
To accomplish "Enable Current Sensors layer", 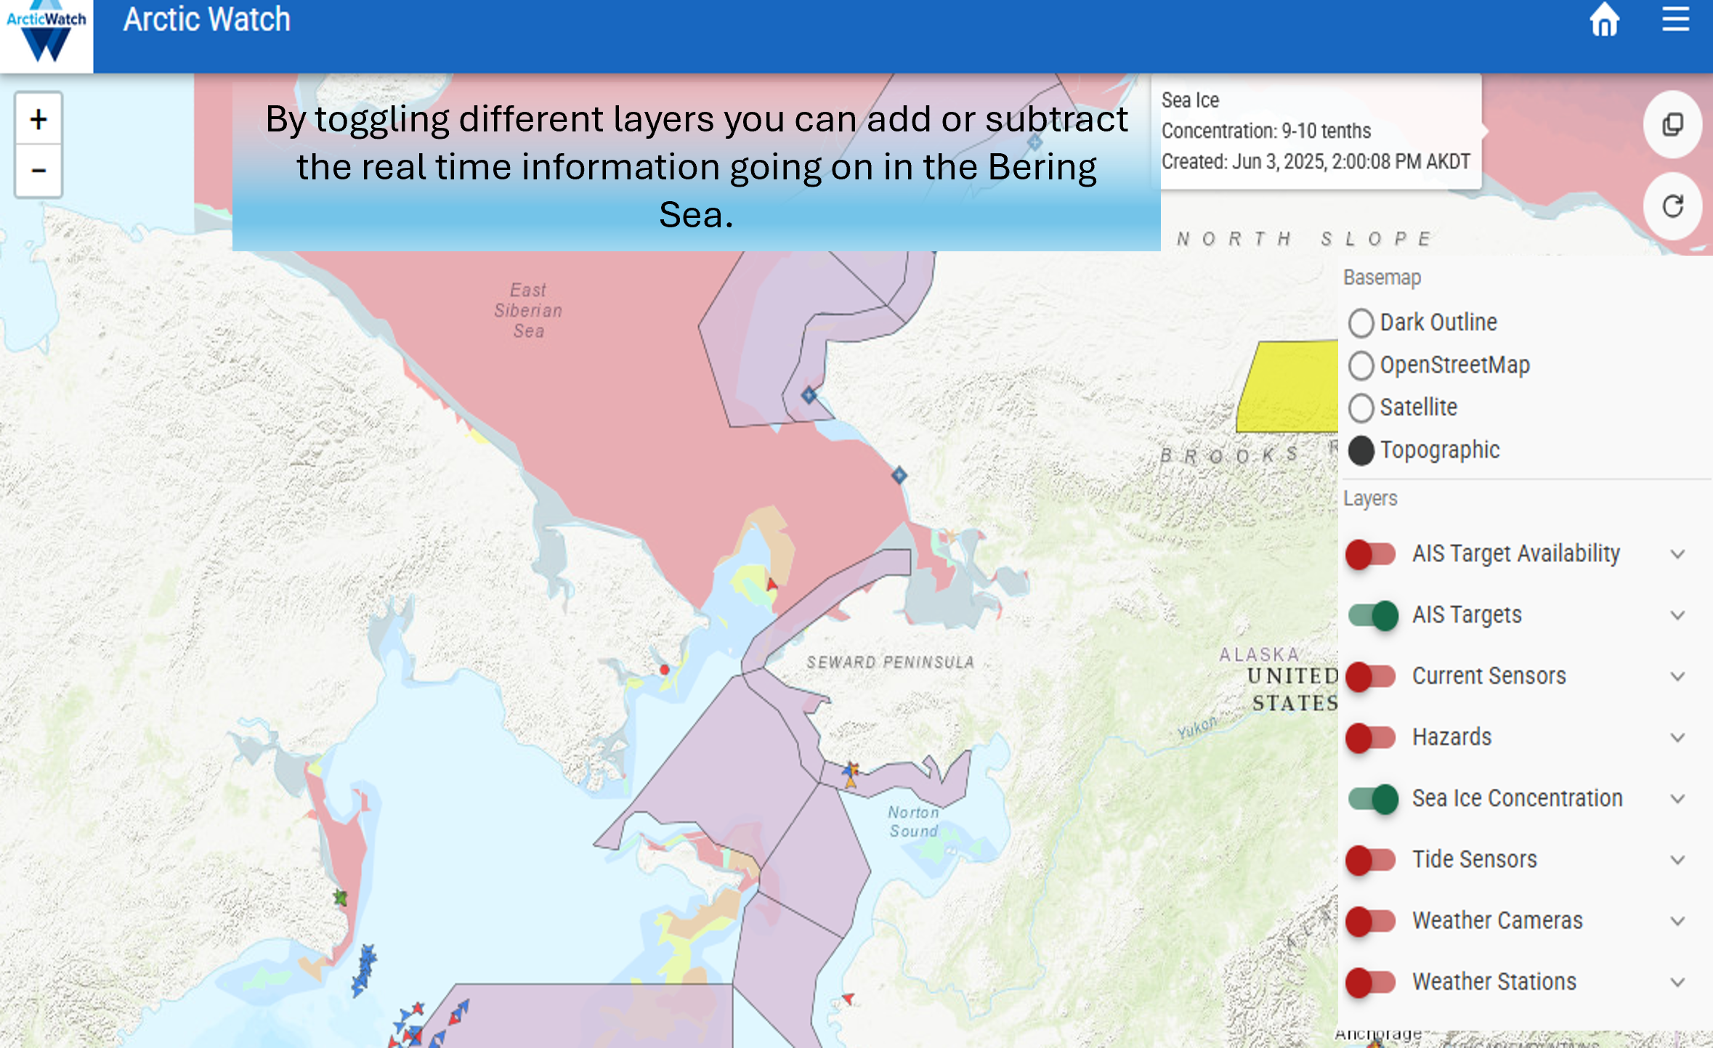I will [x=1371, y=676].
